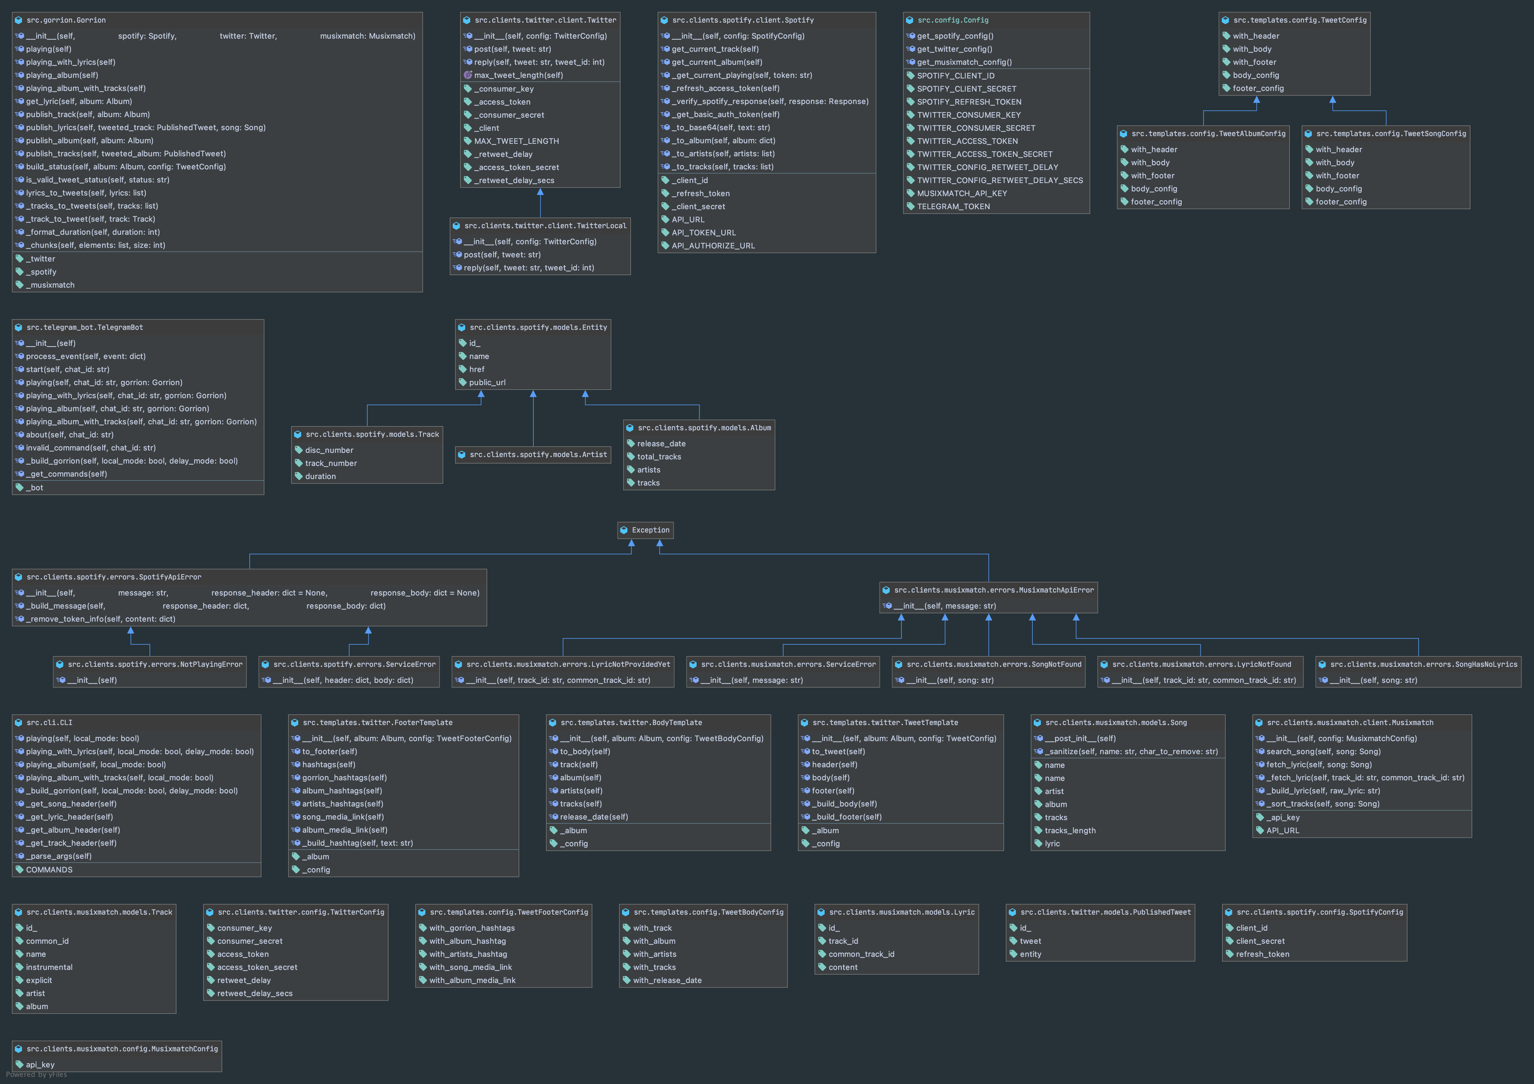The height and width of the screenshot is (1084, 1534).
Task: Click the src.templates.config.TweetSongConfig class header
Action: pyautogui.click(x=1391, y=134)
